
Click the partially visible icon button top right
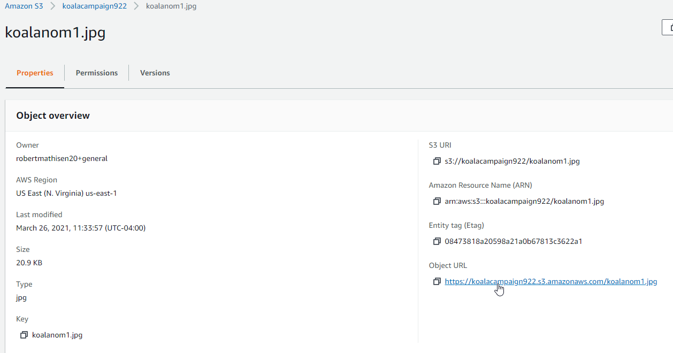(669, 27)
